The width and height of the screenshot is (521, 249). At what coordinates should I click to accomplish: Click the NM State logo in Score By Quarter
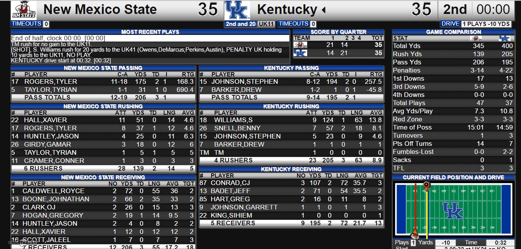click(x=299, y=45)
